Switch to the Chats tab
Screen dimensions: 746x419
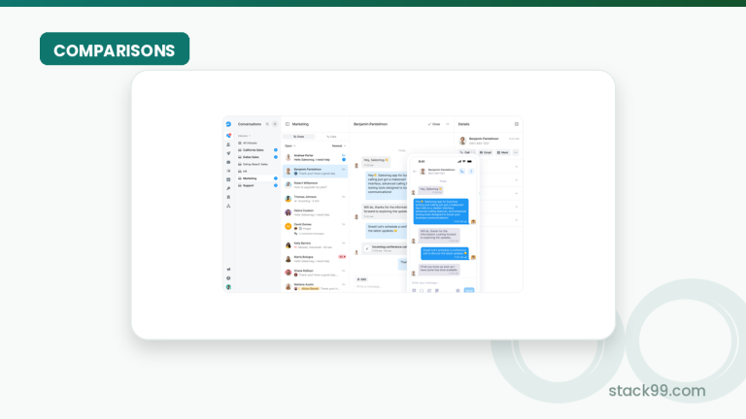(299, 137)
